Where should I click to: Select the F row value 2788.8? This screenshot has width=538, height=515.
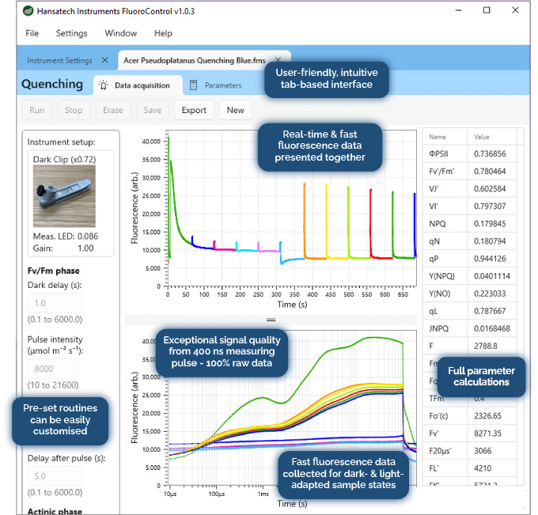[x=486, y=346]
